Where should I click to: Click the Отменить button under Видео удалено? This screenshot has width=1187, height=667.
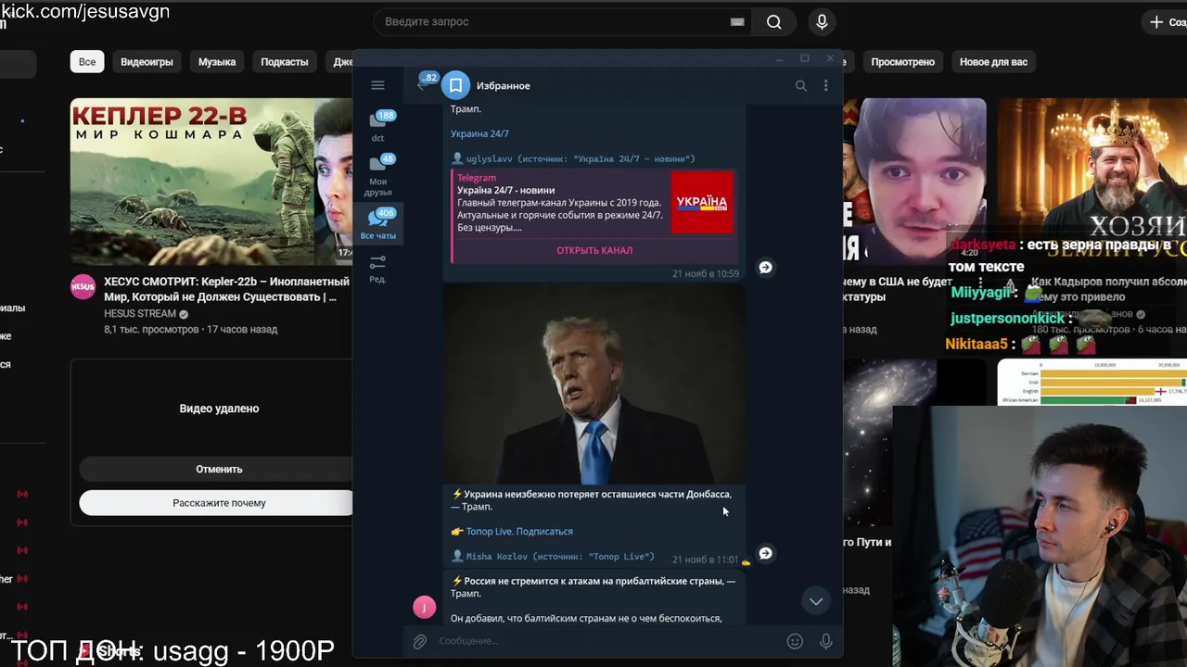click(219, 470)
